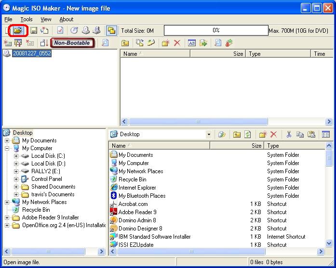The height and width of the screenshot is (268, 336).
Task: Click the magnifier search icon above the image tree
Action: click(105, 43)
